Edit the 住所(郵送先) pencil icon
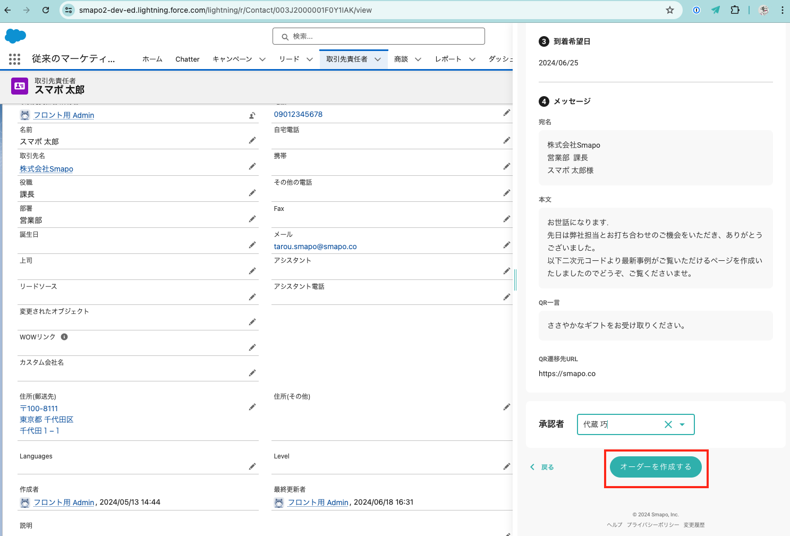 coord(252,407)
